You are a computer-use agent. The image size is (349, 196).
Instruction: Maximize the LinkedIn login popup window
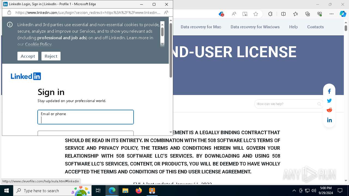click(x=154, y=4)
